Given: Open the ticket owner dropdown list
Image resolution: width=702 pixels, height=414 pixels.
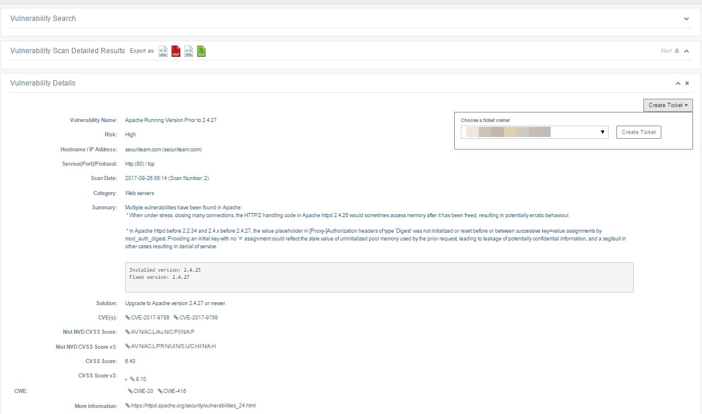Looking at the screenshot, I should tap(534, 132).
